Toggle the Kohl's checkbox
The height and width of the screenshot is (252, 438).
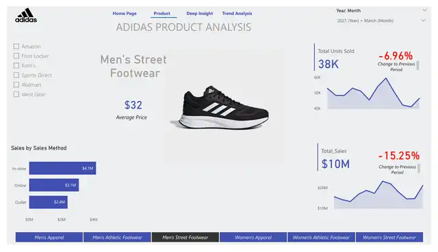(16, 66)
